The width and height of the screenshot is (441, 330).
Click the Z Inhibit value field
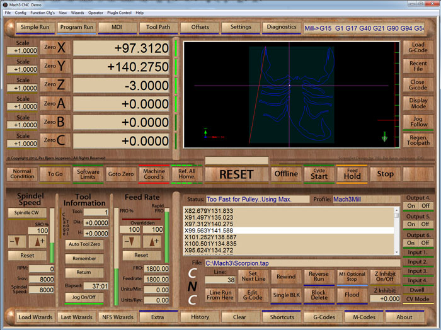coord(385,299)
